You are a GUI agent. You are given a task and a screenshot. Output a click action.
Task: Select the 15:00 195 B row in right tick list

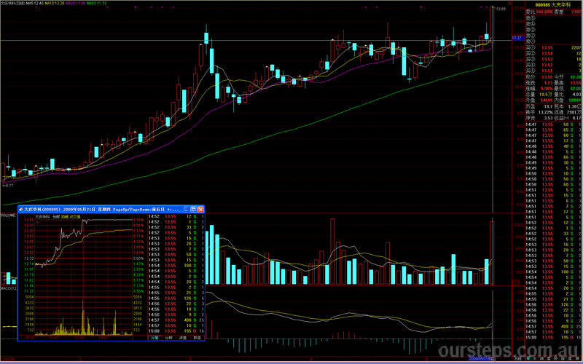553,337
